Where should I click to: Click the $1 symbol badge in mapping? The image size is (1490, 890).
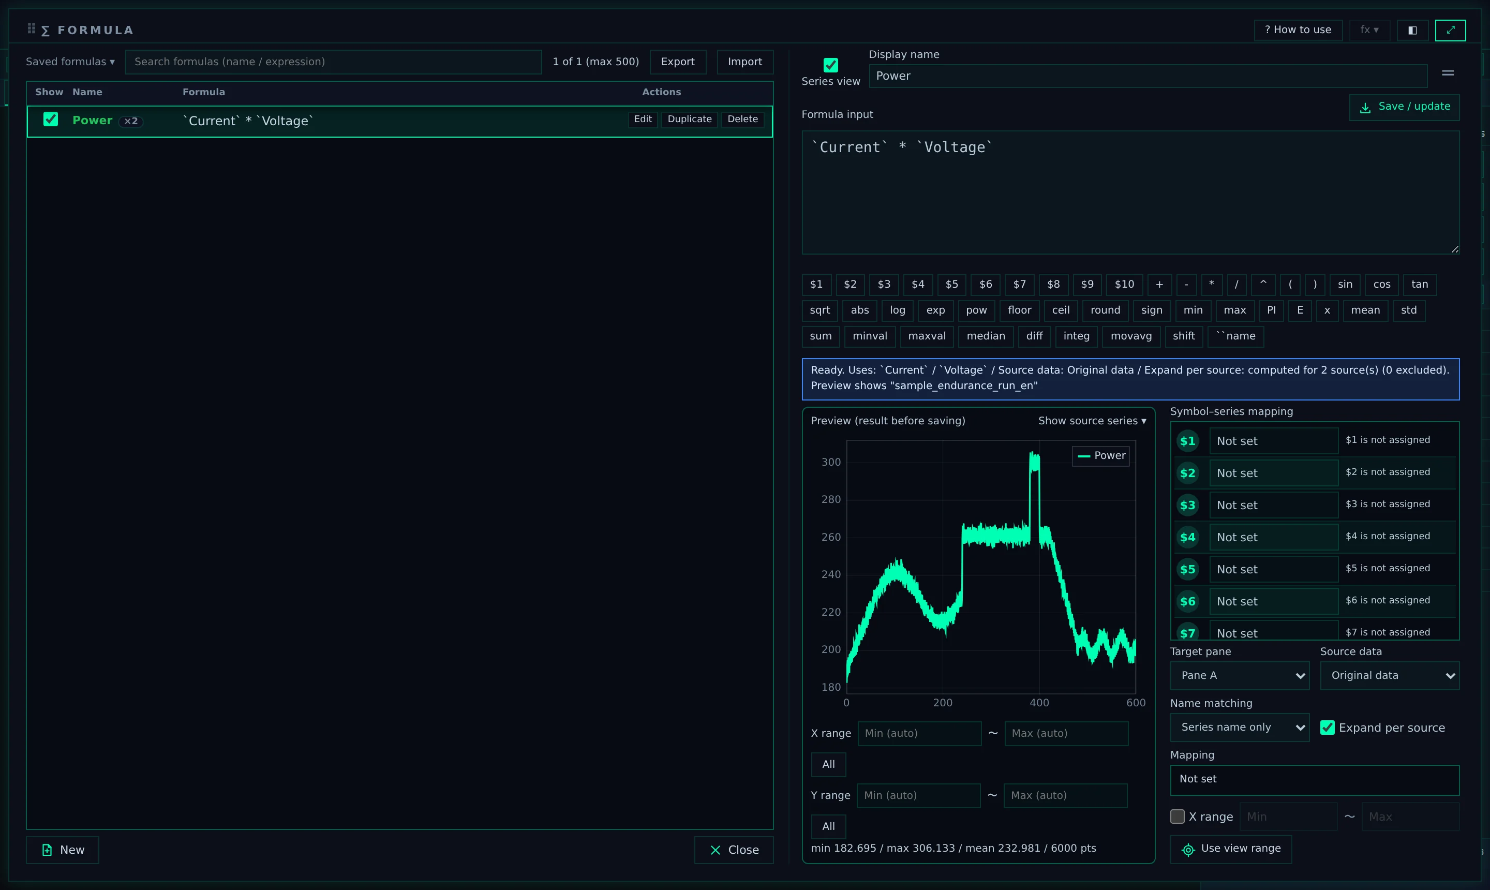[x=1187, y=441]
